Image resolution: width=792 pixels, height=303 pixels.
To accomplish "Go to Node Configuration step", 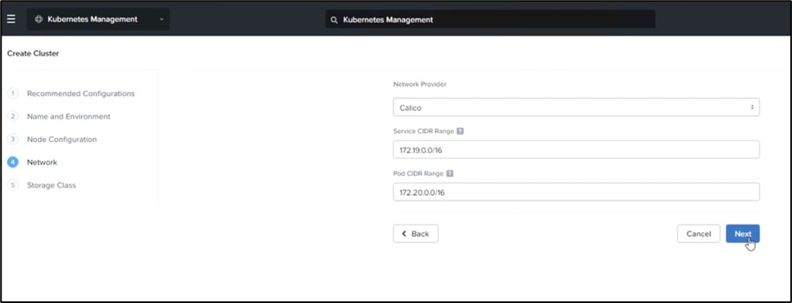I will coord(61,139).
